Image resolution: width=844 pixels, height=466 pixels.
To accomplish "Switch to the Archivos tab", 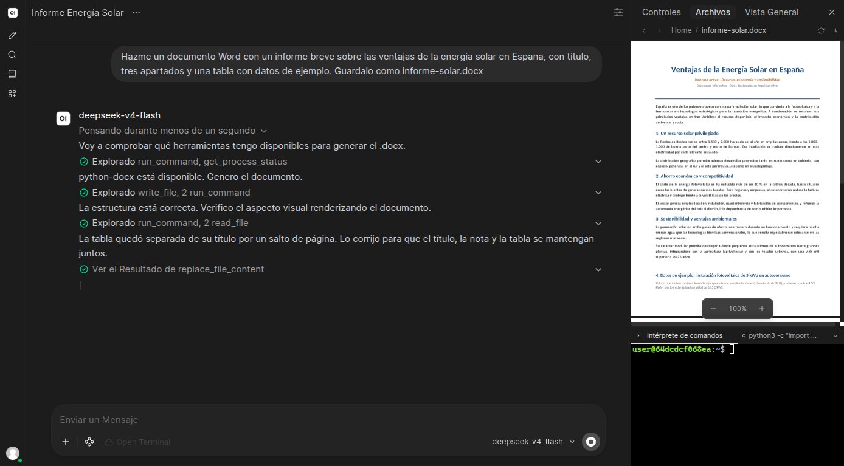I will click(713, 12).
